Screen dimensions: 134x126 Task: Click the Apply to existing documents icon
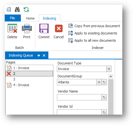70,33
